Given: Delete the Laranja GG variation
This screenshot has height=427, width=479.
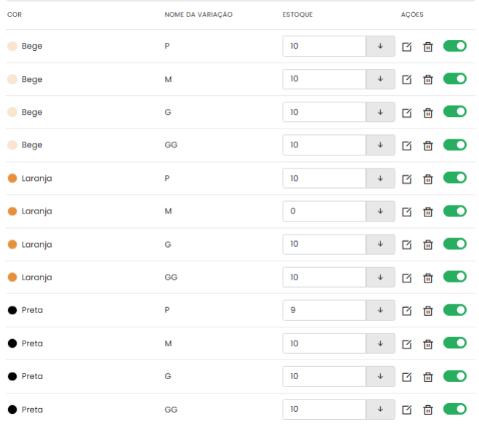Looking at the screenshot, I should click(428, 277).
